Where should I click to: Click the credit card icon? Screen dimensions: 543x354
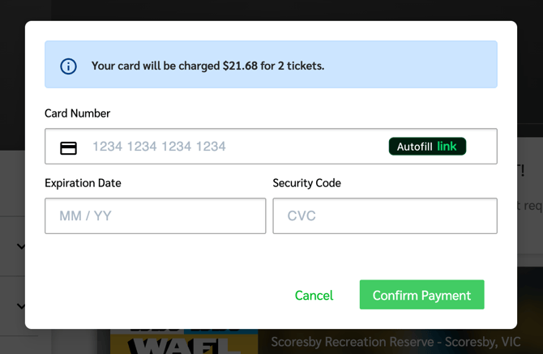tap(69, 147)
